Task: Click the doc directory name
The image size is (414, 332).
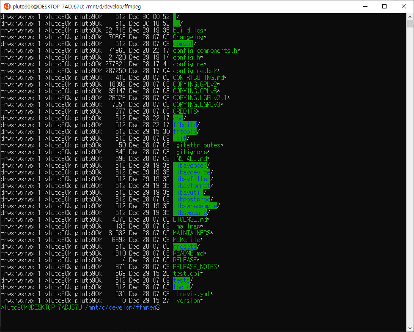Action: click(178, 118)
